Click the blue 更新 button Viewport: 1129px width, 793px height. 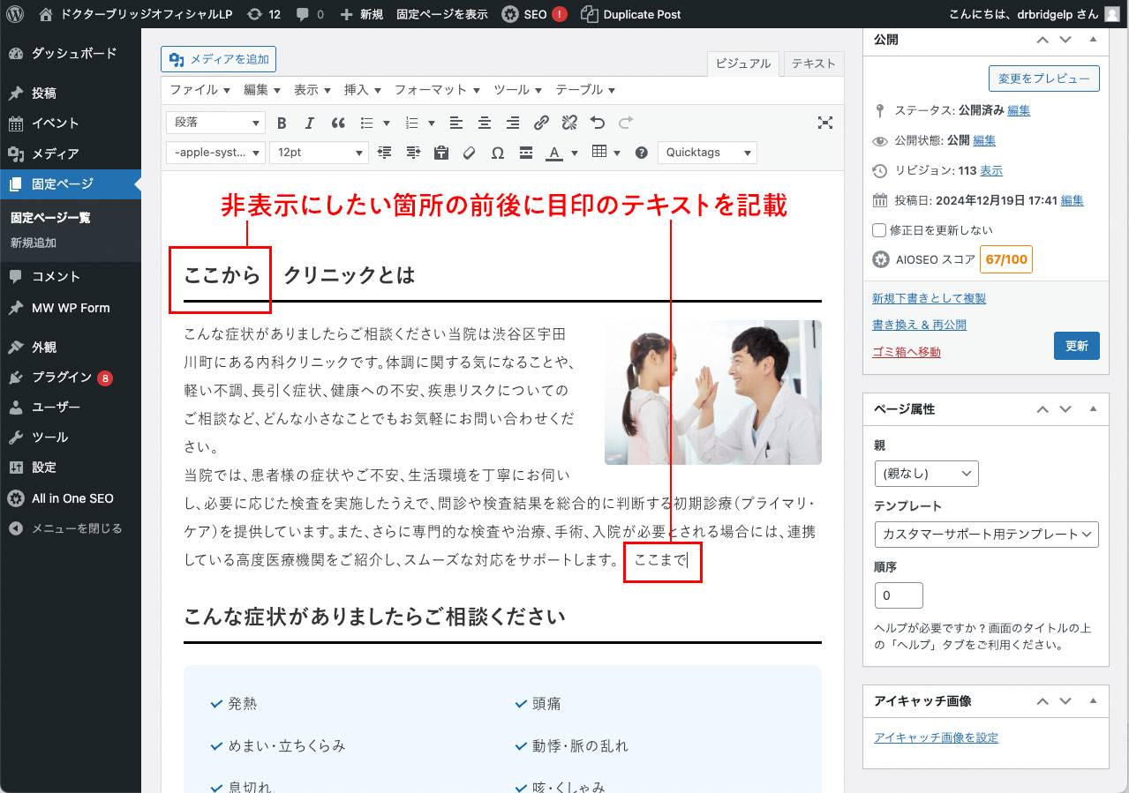tap(1076, 346)
